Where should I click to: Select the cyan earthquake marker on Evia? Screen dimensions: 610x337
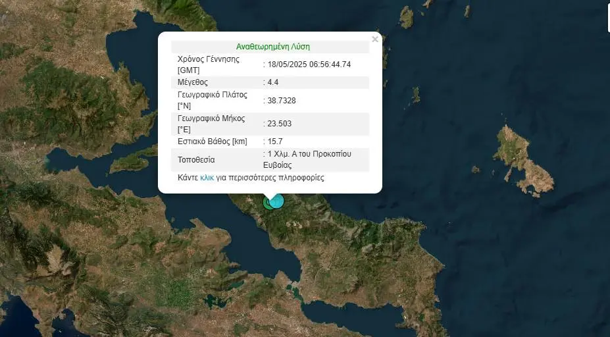pyautogui.click(x=277, y=200)
